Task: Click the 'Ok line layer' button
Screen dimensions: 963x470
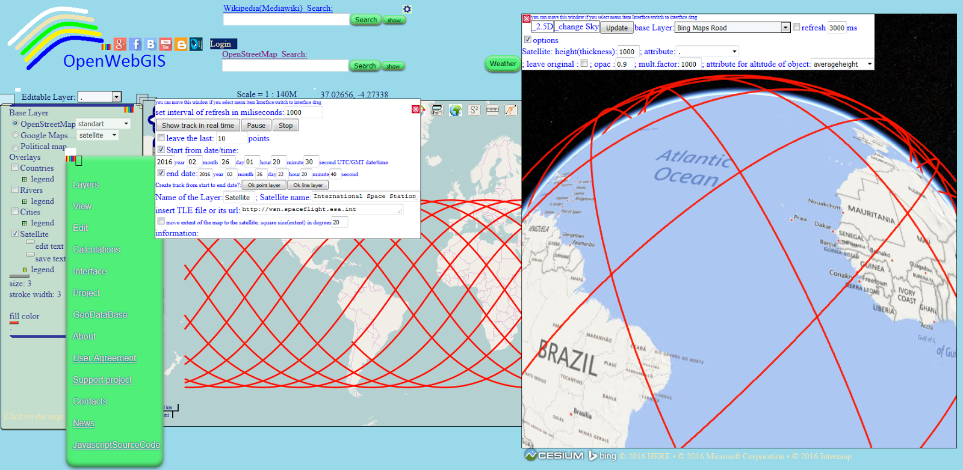Action: [x=308, y=185]
